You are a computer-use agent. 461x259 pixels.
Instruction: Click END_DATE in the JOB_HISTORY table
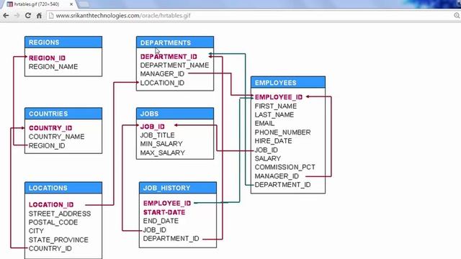point(161,221)
